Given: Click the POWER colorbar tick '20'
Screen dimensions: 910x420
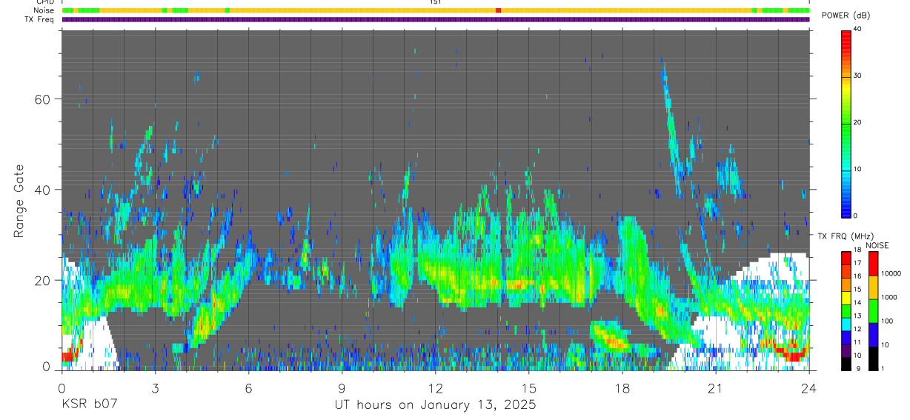Looking at the screenshot, I should click(x=858, y=122).
